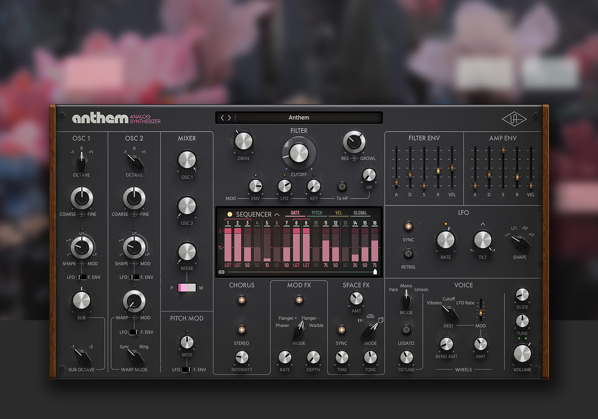The image size is (598, 419).
Task: Click the sequencer length end marker
Action: click(x=375, y=271)
